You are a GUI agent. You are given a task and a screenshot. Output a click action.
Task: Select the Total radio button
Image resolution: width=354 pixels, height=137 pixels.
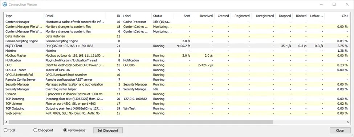(x=9, y=130)
